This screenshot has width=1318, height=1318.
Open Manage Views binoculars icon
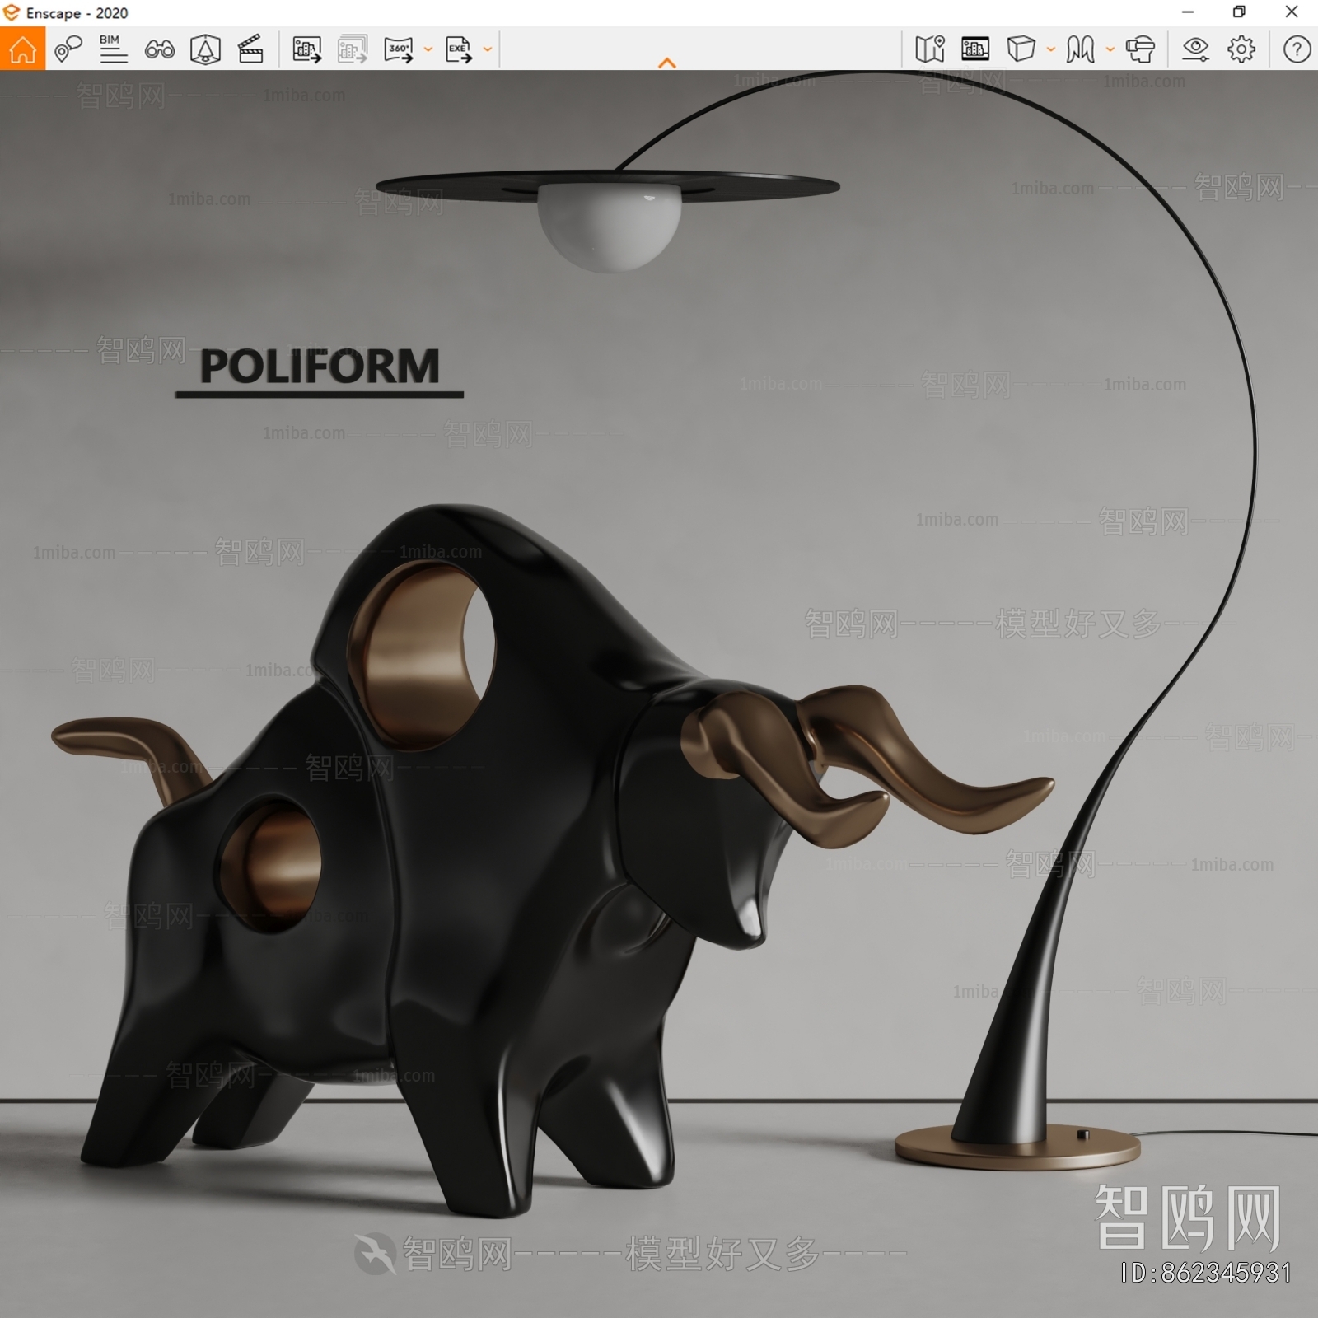click(160, 49)
